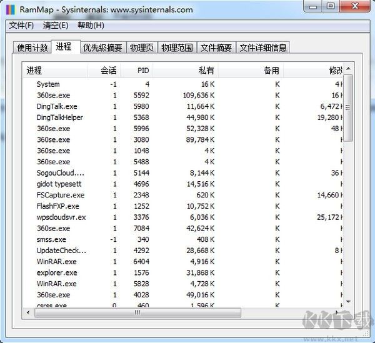Open the 清空(E) menu
This screenshot has width=375, height=343.
56,26
